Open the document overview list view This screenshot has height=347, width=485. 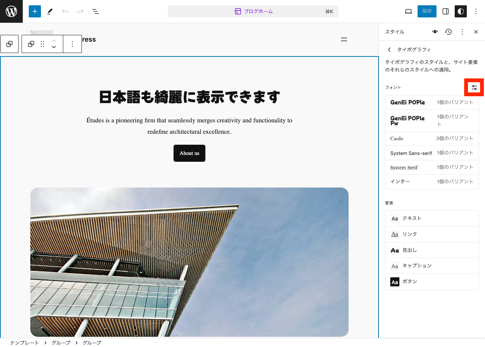point(95,11)
